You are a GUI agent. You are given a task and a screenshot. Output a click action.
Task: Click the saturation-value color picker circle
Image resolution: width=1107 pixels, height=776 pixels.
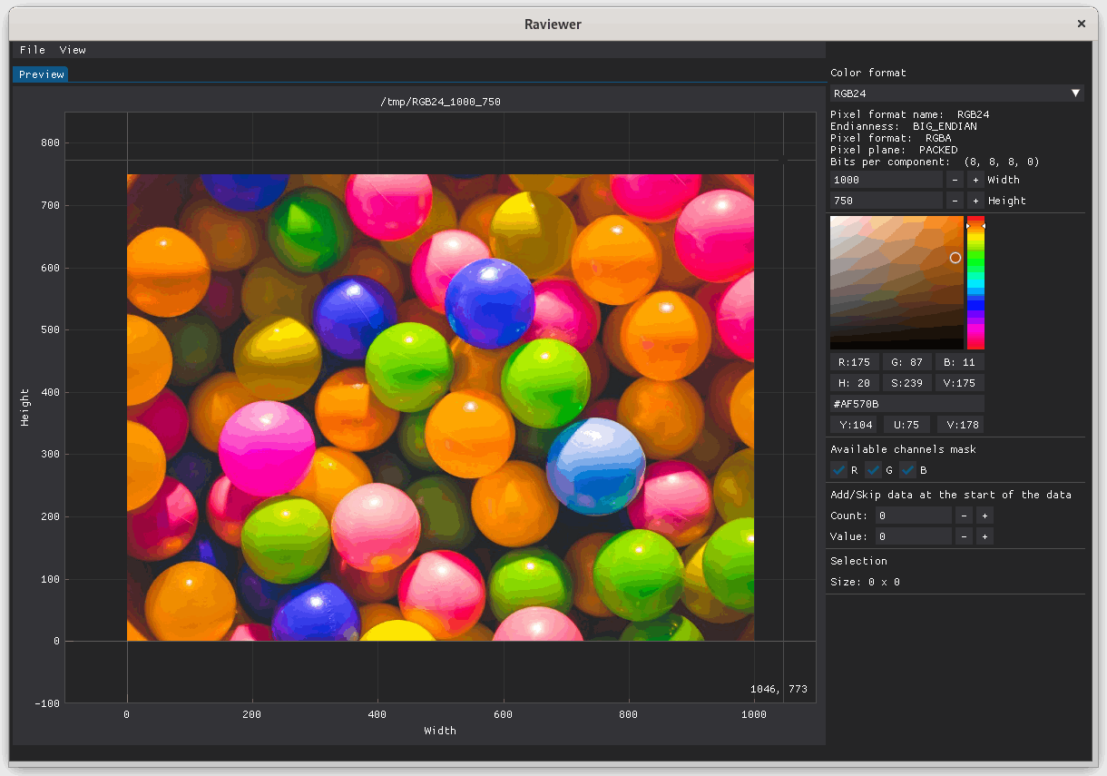coord(955,258)
